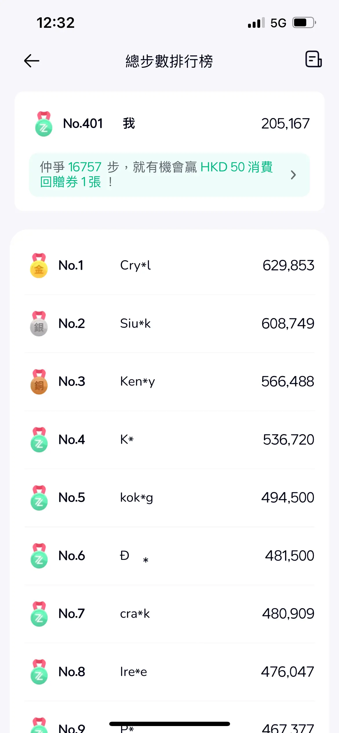339x733 pixels.
Task: Tap the silver medal for No.2
Action: [x=39, y=324]
